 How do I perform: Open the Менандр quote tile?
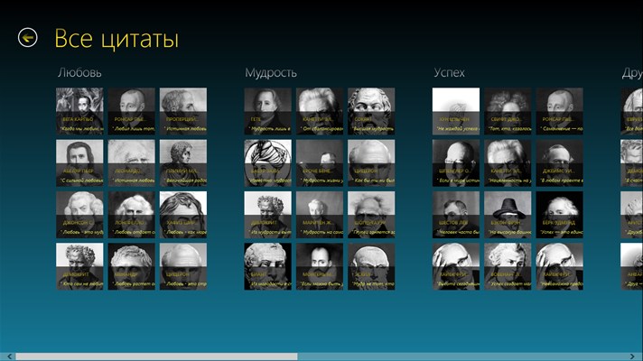tap(132, 266)
